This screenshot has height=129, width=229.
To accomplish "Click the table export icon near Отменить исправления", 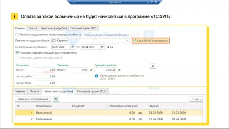I will pyautogui.click(x=56, y=99).
